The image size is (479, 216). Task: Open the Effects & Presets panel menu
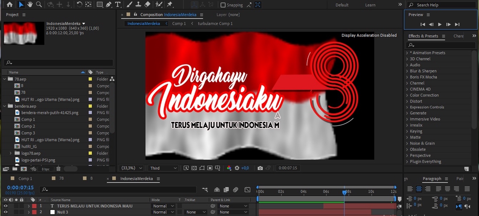click(443, 36)
